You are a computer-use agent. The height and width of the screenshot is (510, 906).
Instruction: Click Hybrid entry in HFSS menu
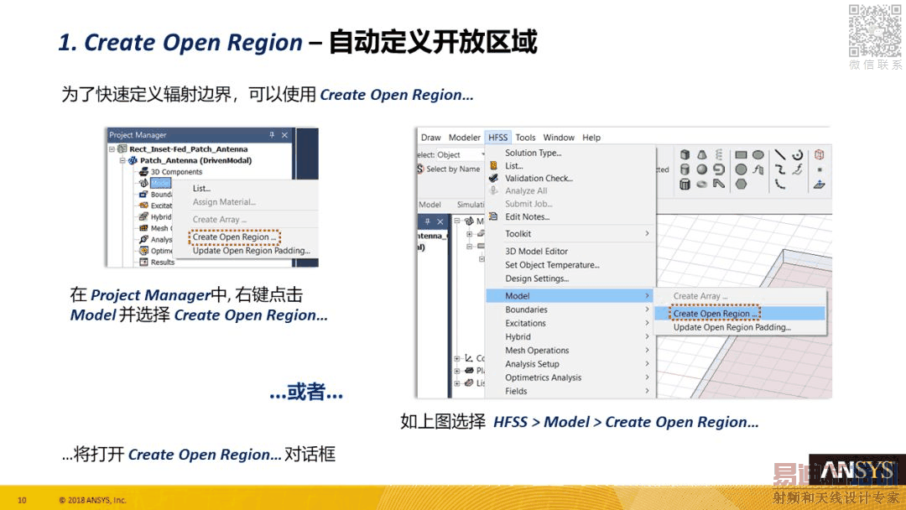[518, 336]
